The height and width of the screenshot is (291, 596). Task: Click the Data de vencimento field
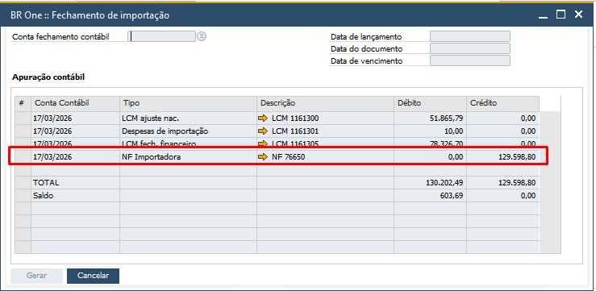tap(470, 60)
